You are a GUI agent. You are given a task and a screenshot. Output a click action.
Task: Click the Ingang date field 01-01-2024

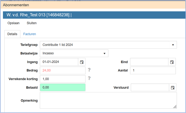(59, 62)
